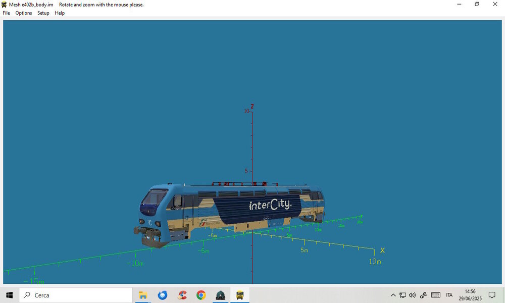Open the Setup menu
This screenshot has width=505, height=303.
coord(43,13)
